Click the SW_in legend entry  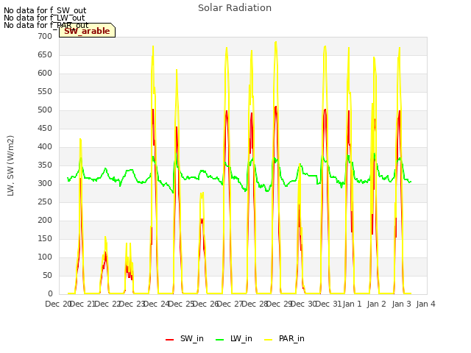click(185, 338)
